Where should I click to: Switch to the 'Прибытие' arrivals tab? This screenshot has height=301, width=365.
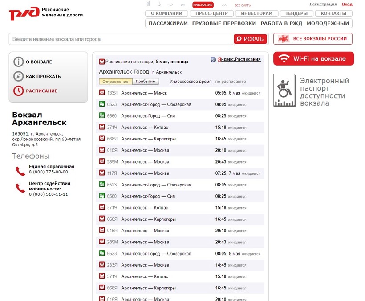tap(146, 82)
